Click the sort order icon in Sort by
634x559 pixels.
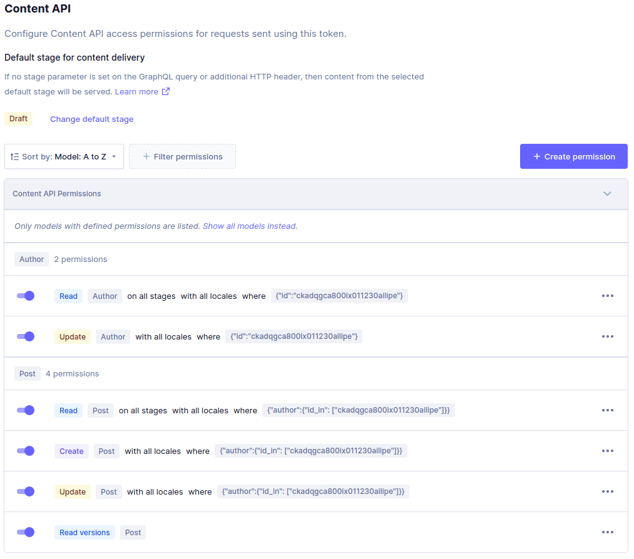[15, 156]
